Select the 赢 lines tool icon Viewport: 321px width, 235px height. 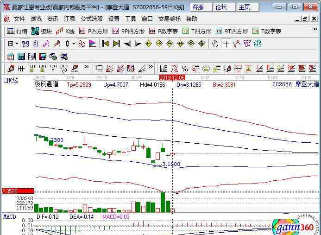tap(302, 69)
